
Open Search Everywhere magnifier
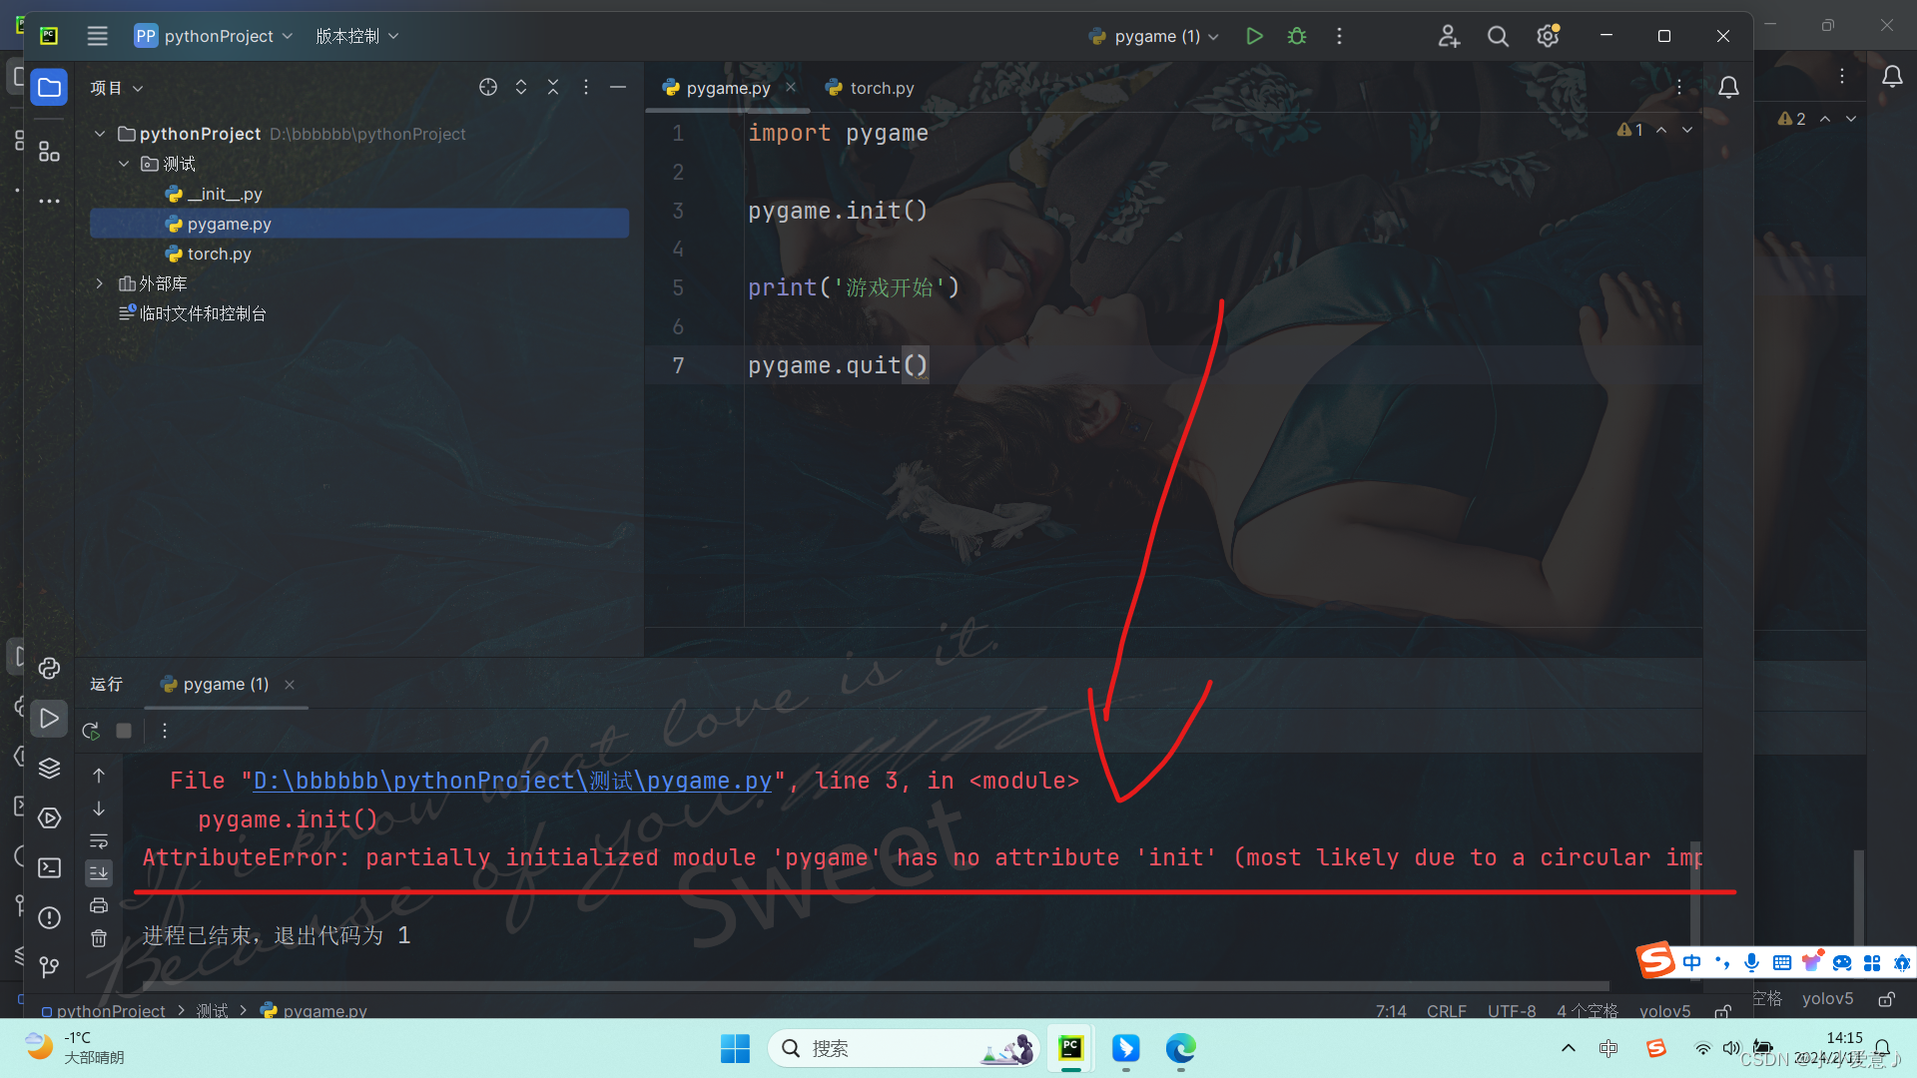[1498, 36]
